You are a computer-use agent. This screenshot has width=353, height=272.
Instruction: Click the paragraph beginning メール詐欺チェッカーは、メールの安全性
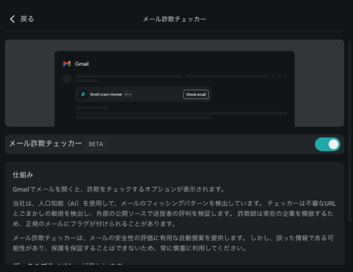[174, 243]
